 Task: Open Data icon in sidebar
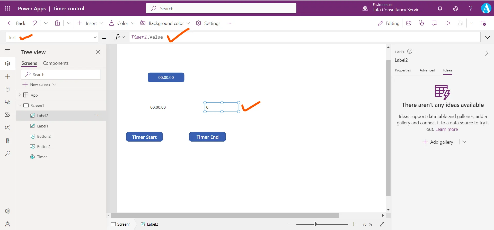pos(8,89)
